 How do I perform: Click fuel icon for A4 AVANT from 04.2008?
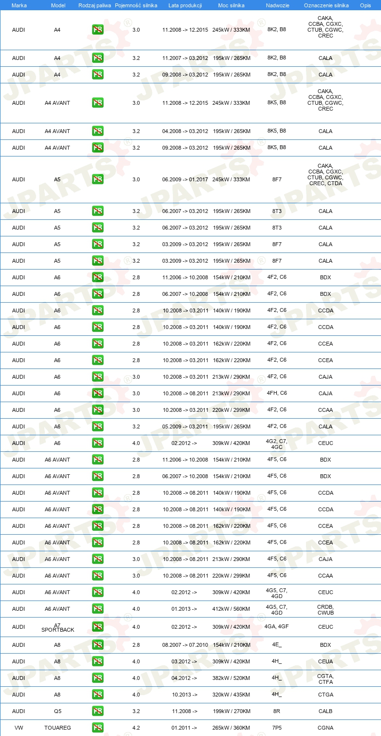[x=98, y=131]
